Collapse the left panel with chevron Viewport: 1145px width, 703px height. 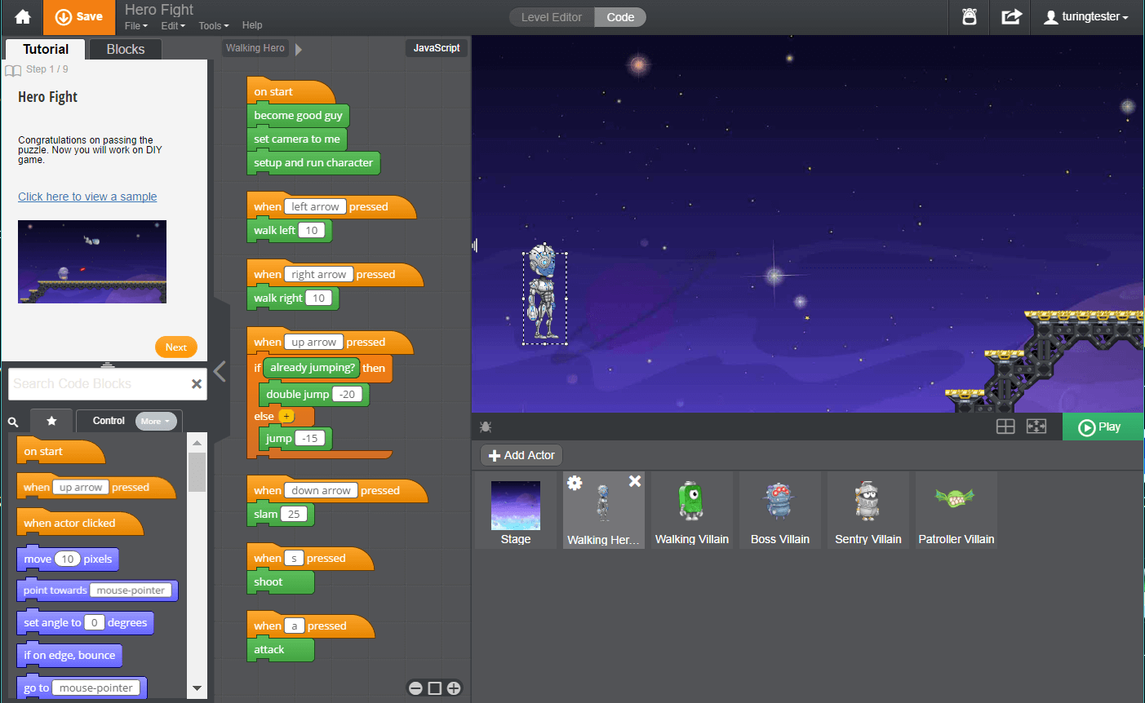(x=220, y=372)
